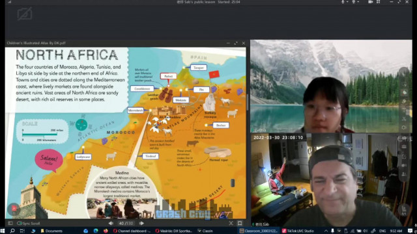Toggle the speaker icon in the top bar
Screen dimensions: 417x234
tap(354, 2)
